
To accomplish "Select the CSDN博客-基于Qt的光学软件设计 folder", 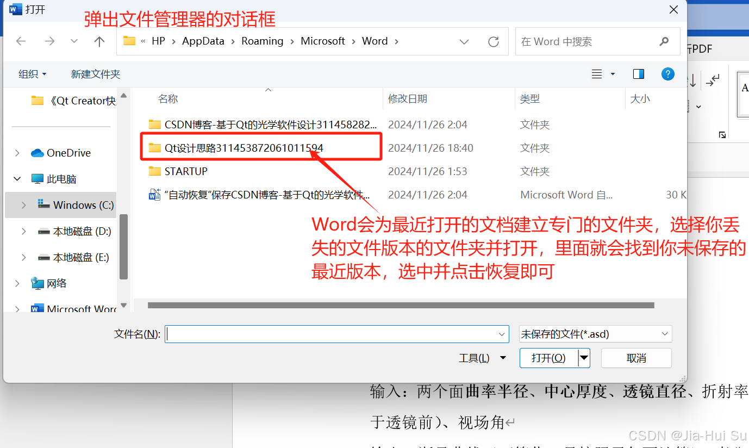I will 263,125.
